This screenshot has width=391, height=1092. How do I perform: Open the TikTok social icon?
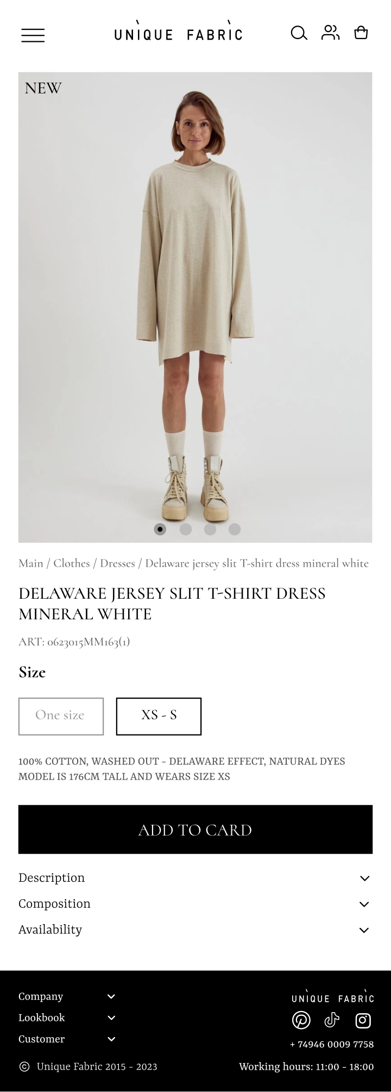point(332,1020)
